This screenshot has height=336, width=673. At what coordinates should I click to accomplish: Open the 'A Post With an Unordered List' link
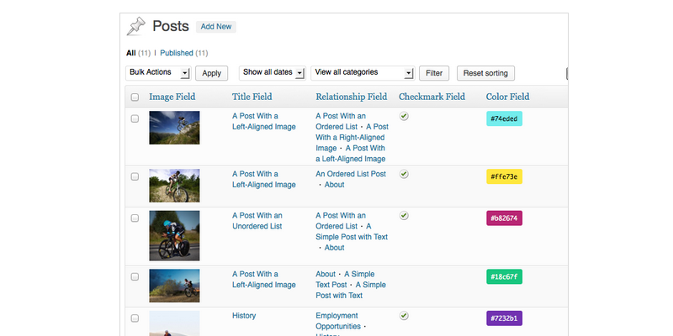pos(257,221)
